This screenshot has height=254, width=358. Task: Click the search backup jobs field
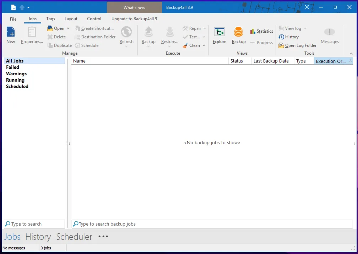click(212, 224)
